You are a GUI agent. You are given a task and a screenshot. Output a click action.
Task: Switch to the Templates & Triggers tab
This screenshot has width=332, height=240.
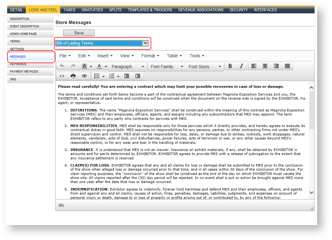(x=150, y=10)
